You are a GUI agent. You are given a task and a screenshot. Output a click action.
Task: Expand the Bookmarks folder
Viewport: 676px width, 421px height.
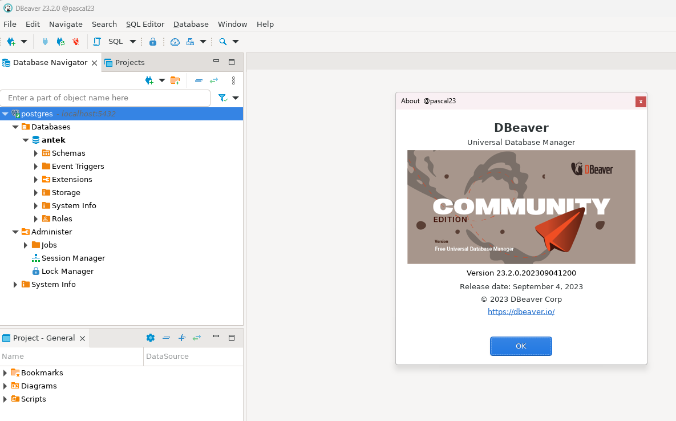tap(5, 373)
